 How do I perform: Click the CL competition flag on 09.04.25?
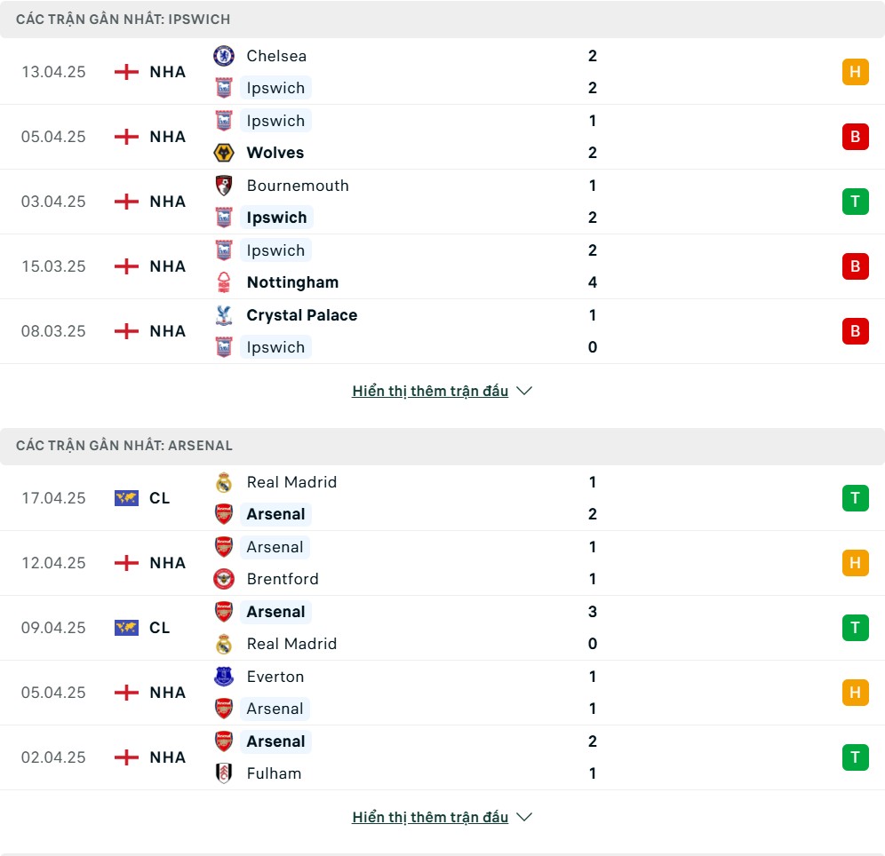click(x=126, y=628)
